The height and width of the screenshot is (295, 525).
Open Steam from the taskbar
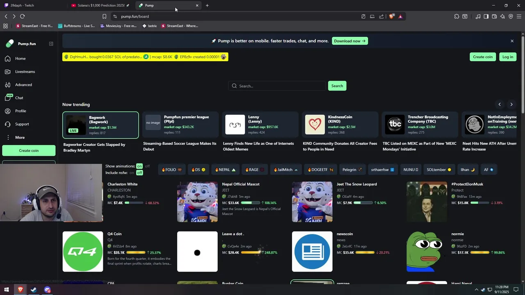tap(34, 290)
